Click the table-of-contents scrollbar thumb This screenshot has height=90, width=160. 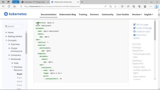click(155, 30)
